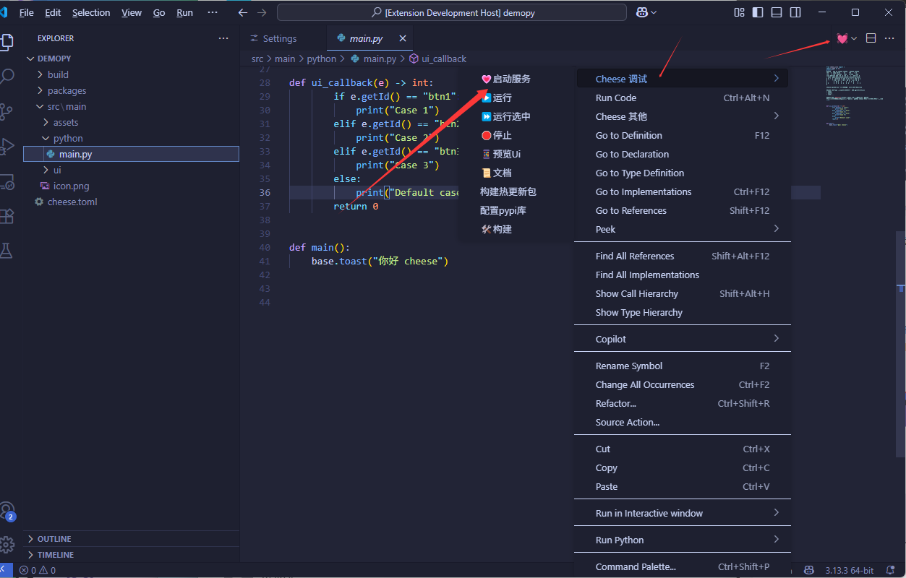Open the Testing flask view
This screenshot has width=906, height=578.
7,251
